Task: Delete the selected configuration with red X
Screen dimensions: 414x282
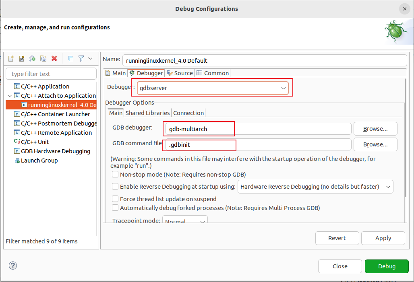Action: click(54, 59)
